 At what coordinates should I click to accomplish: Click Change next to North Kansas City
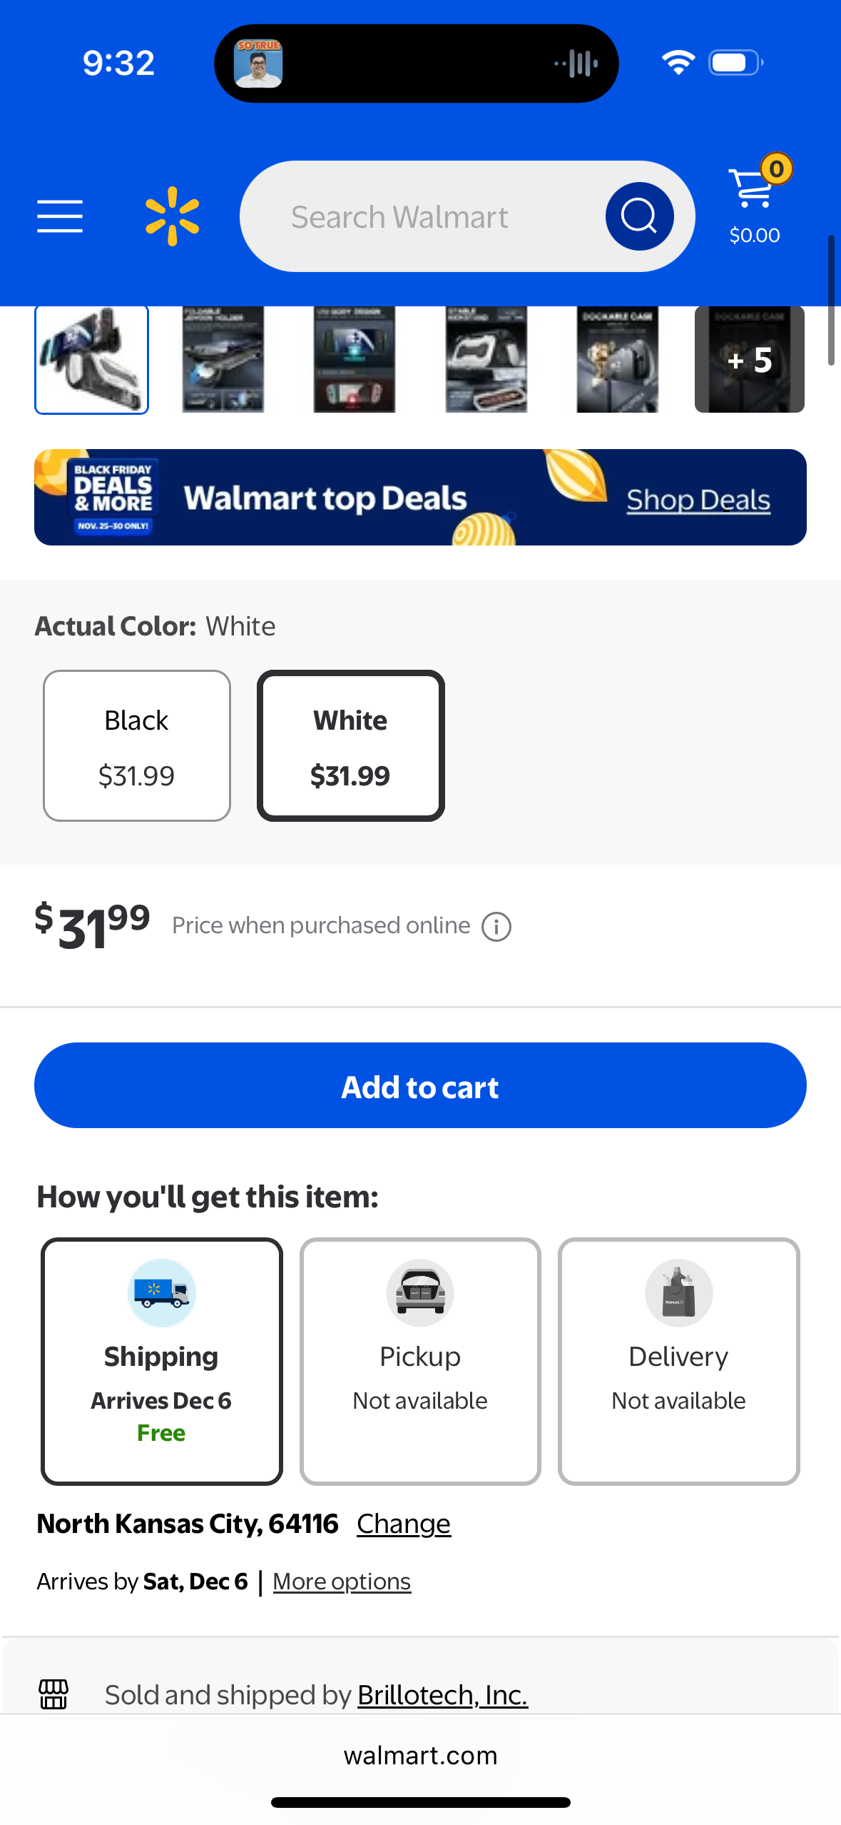(x=404, y=1524)
